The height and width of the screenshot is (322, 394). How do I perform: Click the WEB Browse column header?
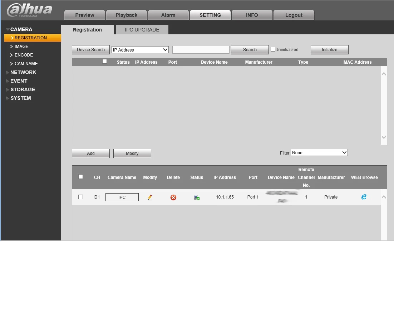coord(364,177)
